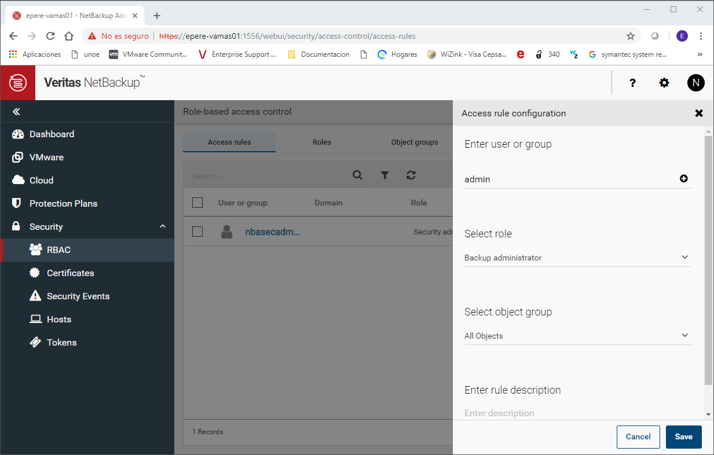Click the Certificates badge icon
Image resolution: width=714 pixels, height=455 pixels.
(35, 273)
